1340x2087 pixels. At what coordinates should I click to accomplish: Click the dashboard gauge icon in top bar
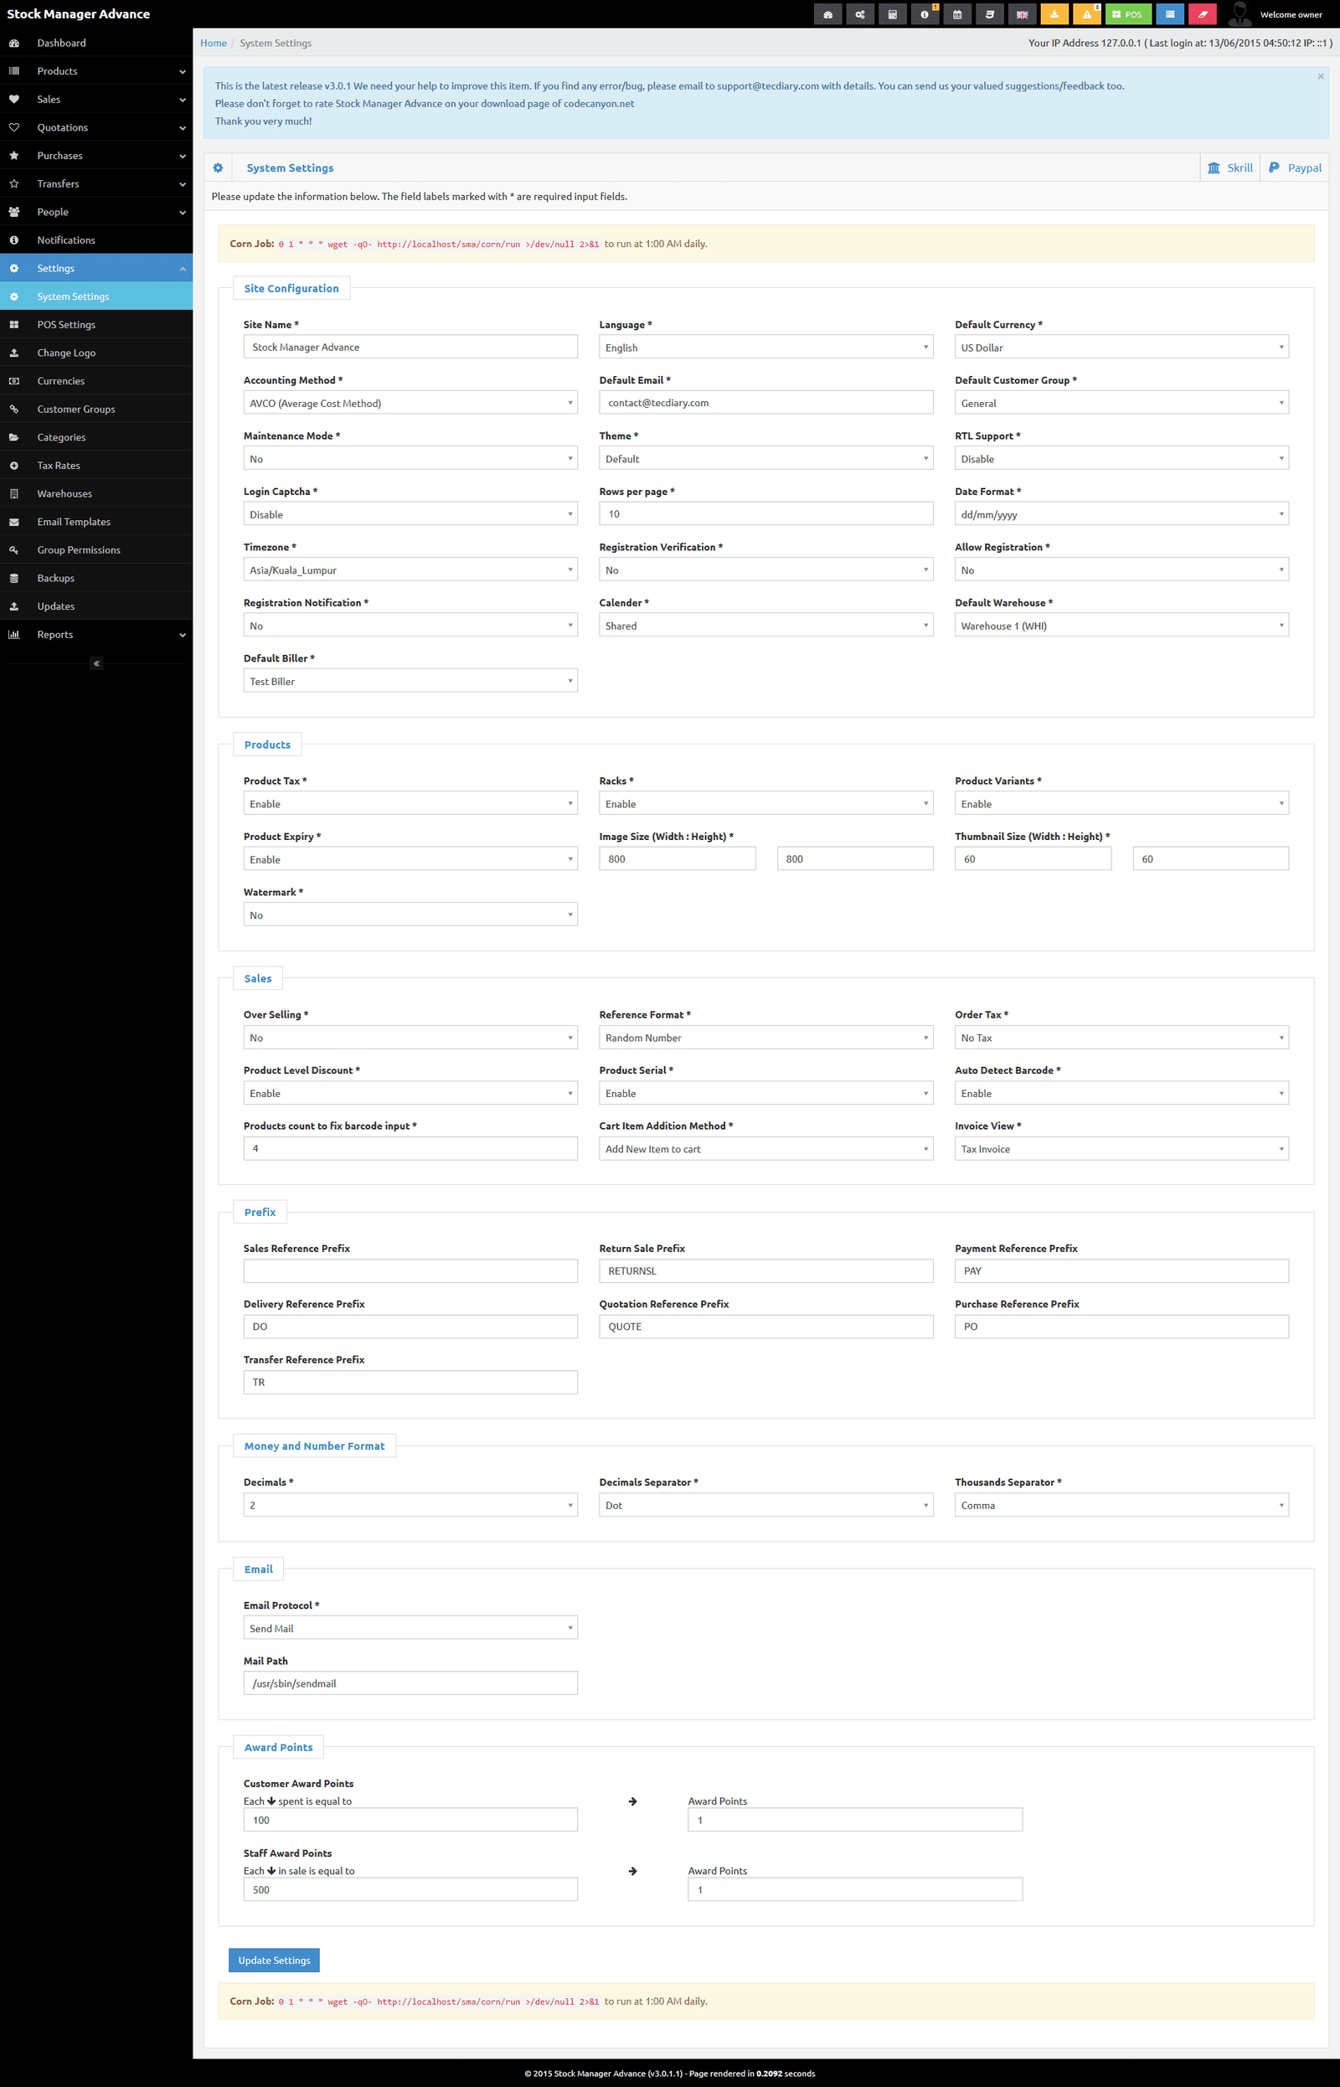pos(827,14)
